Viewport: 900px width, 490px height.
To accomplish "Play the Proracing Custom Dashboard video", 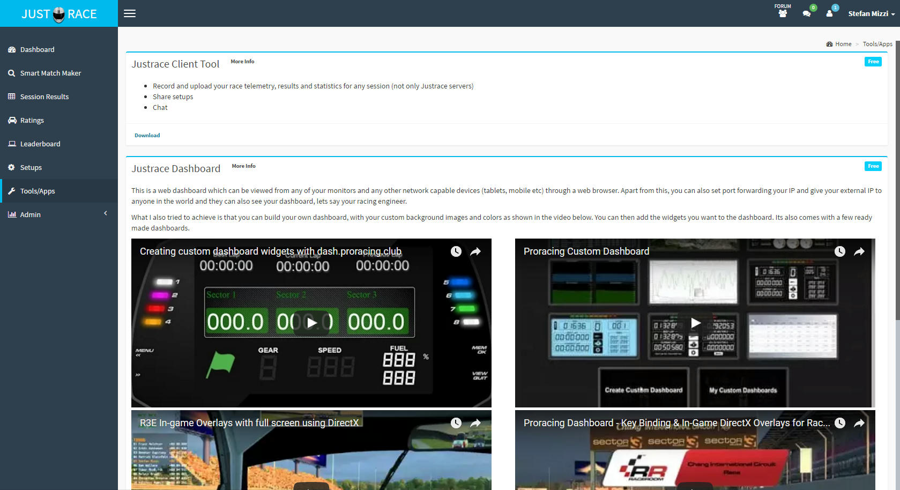I will point(695,322).
